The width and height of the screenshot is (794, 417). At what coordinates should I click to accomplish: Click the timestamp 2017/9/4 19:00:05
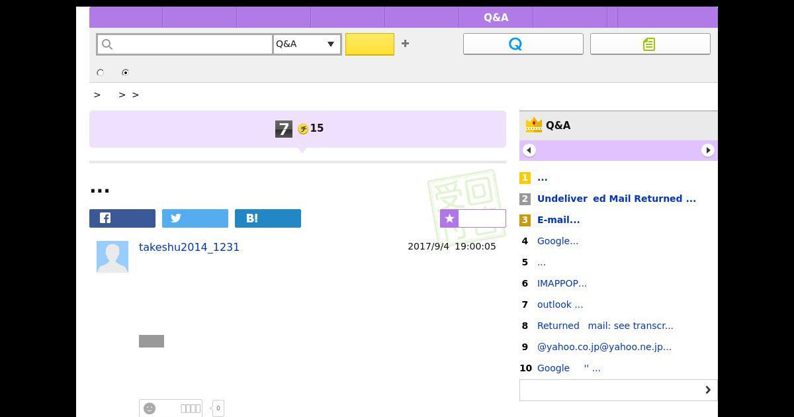point(452,246)
